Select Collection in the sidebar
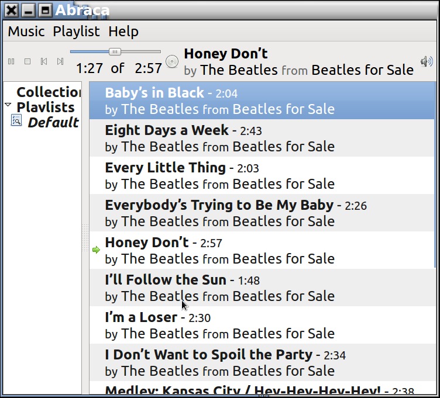 point(49,92)
